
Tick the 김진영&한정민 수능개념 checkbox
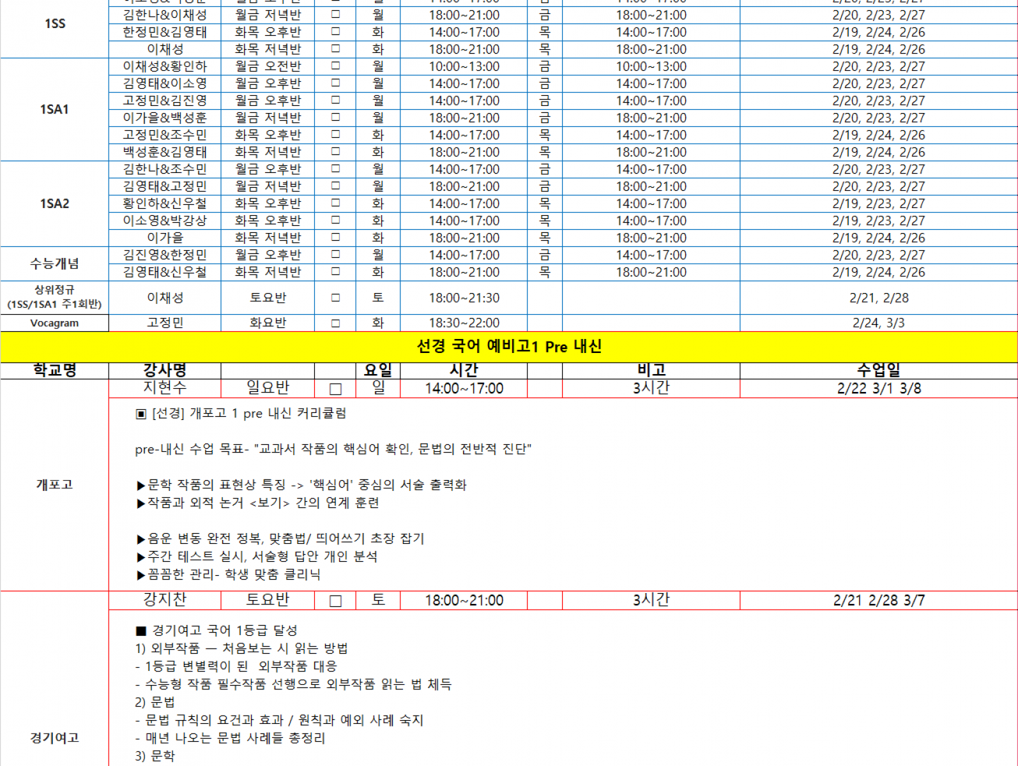click(335, 255)
